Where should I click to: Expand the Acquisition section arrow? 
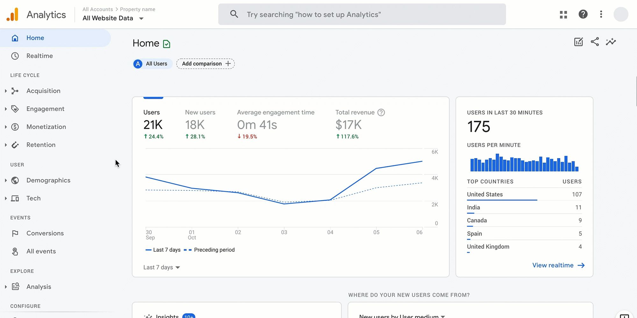[6, 91]
